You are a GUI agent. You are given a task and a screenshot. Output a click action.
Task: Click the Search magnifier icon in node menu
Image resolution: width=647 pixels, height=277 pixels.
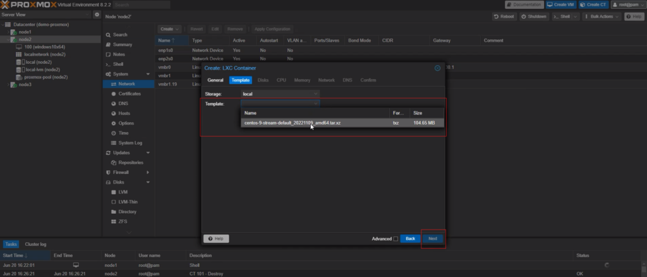point(108,35)
